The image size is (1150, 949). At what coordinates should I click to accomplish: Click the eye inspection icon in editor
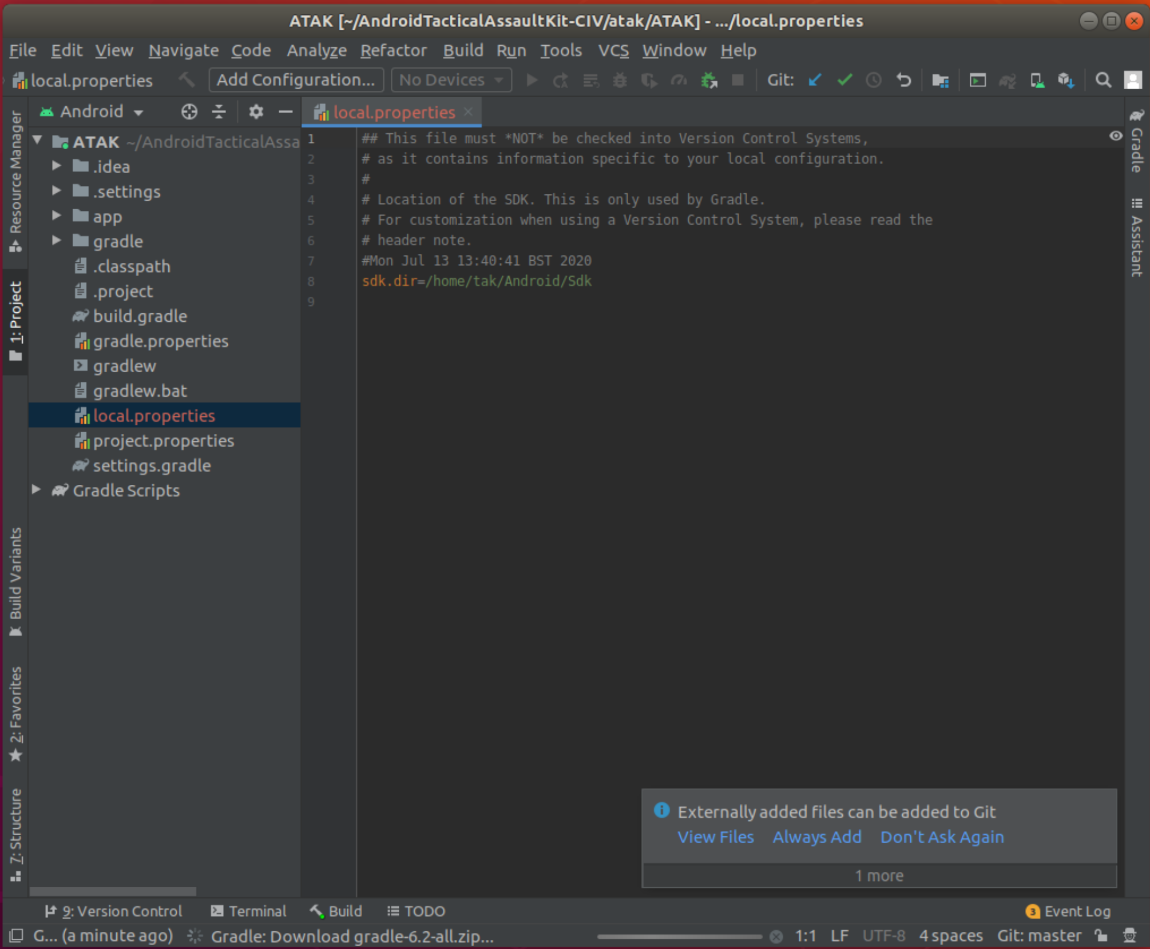point(1116,136)
